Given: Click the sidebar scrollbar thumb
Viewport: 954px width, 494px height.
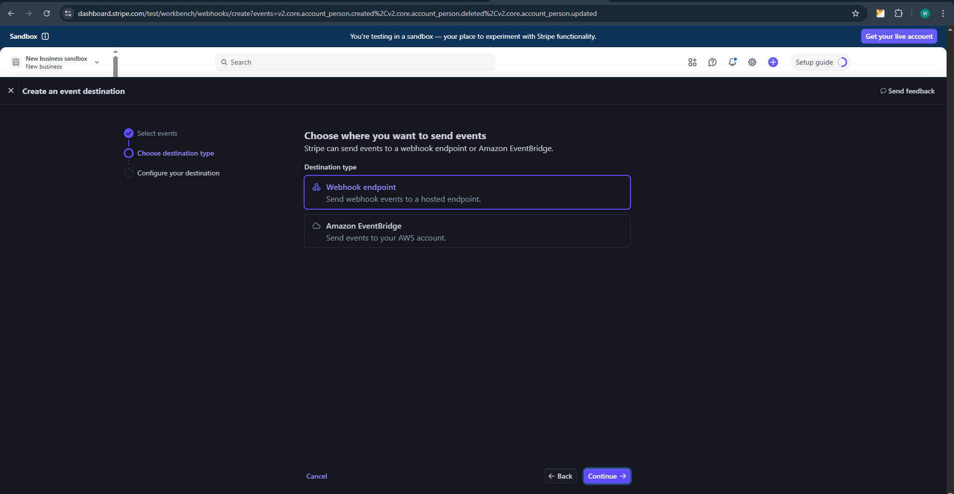Looking at the screenshot, I should pyautogui.click(x=115, y=66).
